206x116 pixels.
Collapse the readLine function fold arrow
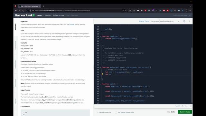point(100,36)
